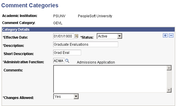Viewport: 177px width, 106px height.
Task: Open the Effective Date calendar picker
Action: pos(76,36)
